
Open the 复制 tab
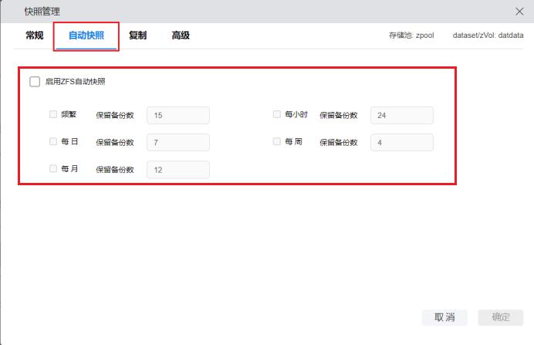138,36
